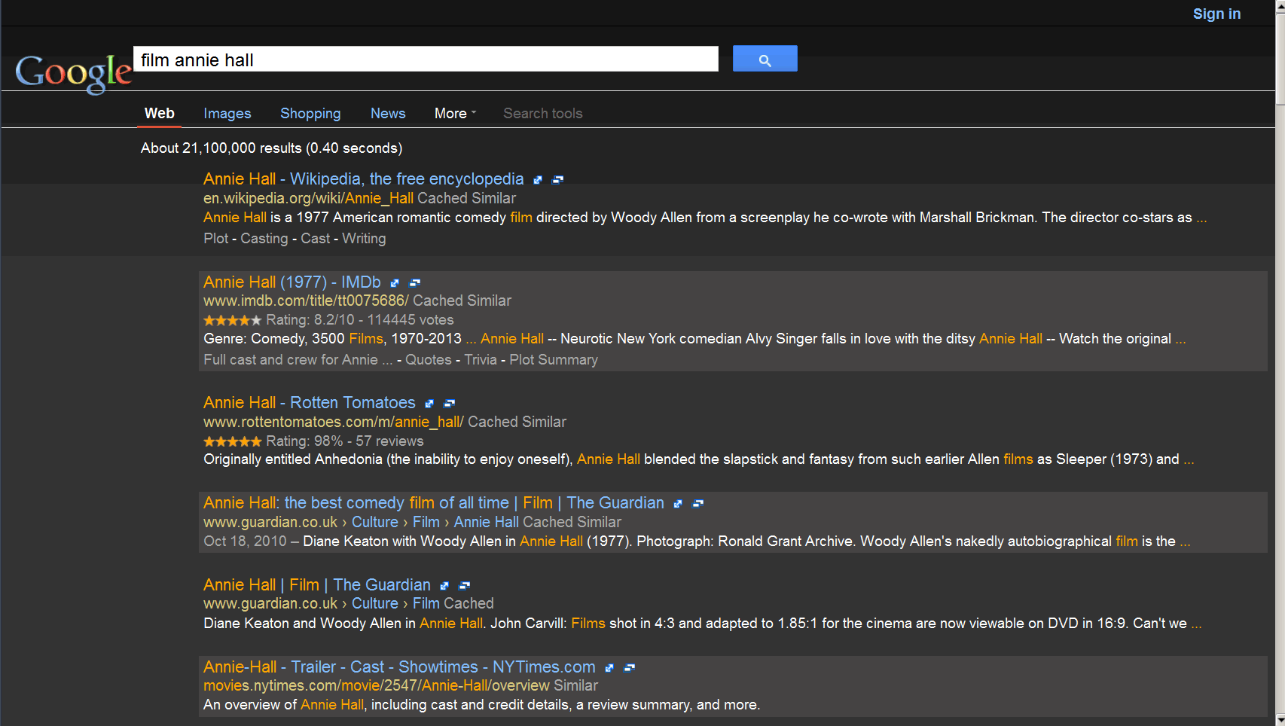Open Plot Summary sublink under IMDb result

click(554, 360)
